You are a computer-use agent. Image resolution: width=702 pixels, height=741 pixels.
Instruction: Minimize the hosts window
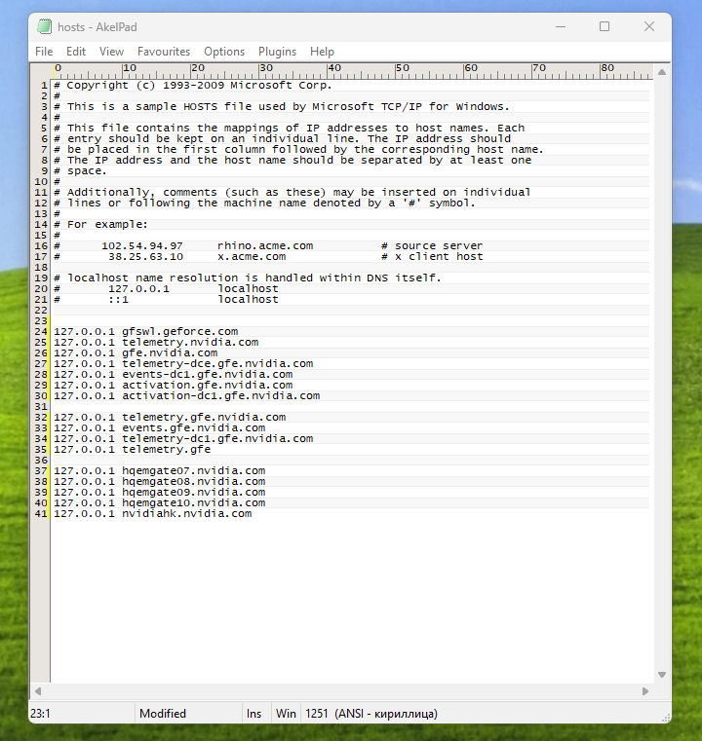[x=562, y=26]
